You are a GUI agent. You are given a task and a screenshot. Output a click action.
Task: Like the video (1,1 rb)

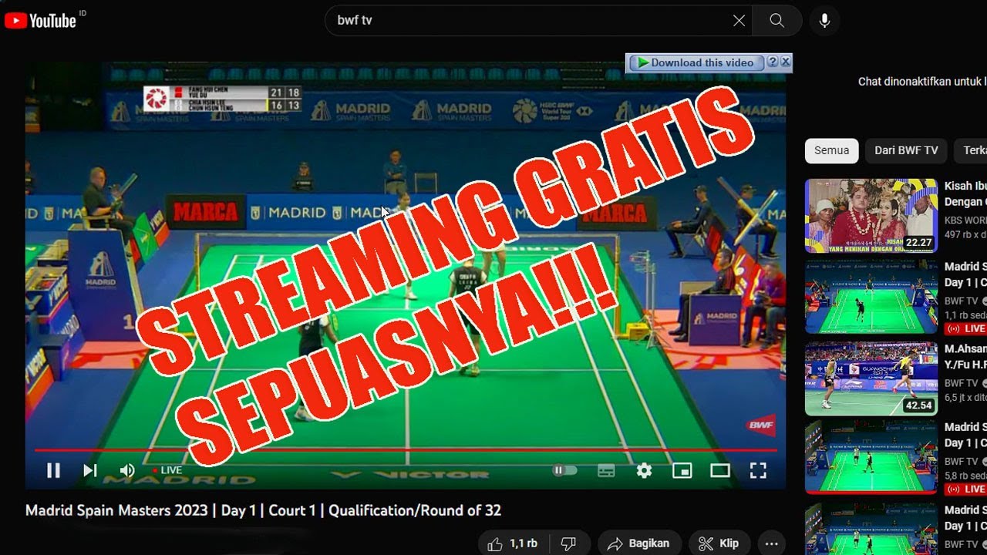point(512,544)
